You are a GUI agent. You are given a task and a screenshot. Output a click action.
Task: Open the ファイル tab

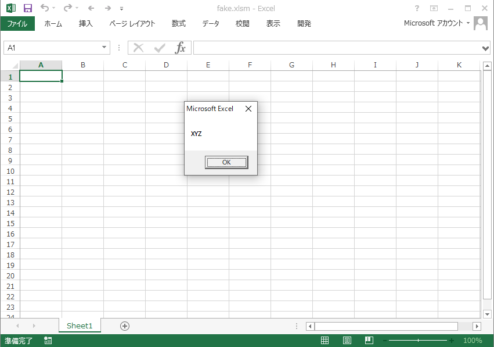pos(17,24)
